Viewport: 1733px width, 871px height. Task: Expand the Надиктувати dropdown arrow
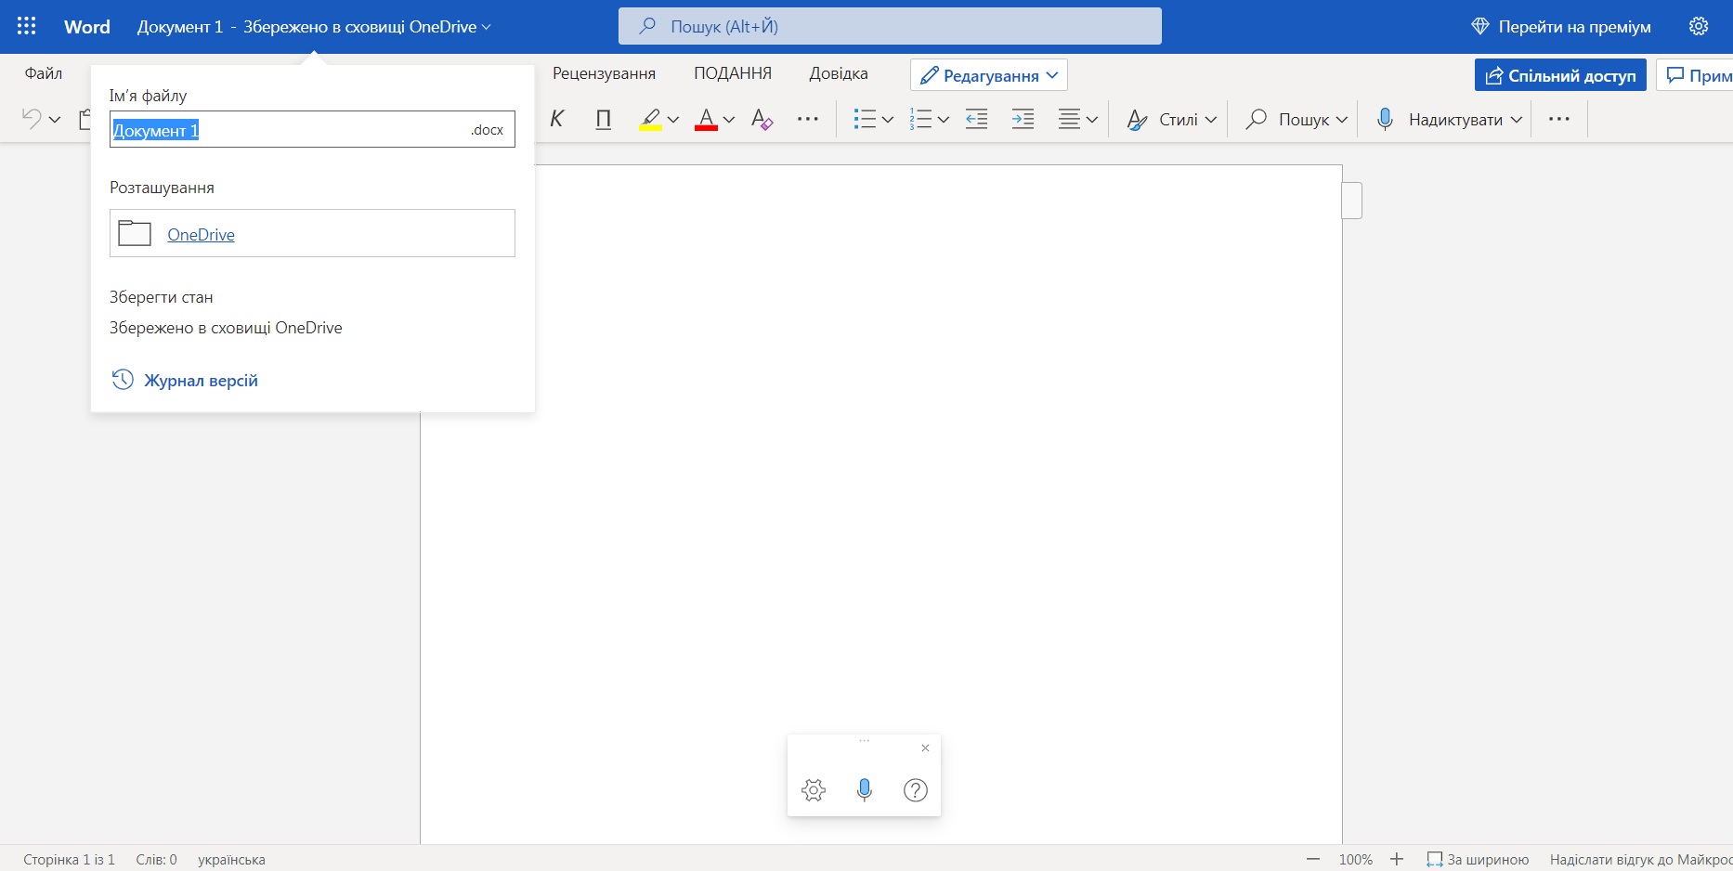1517,120
